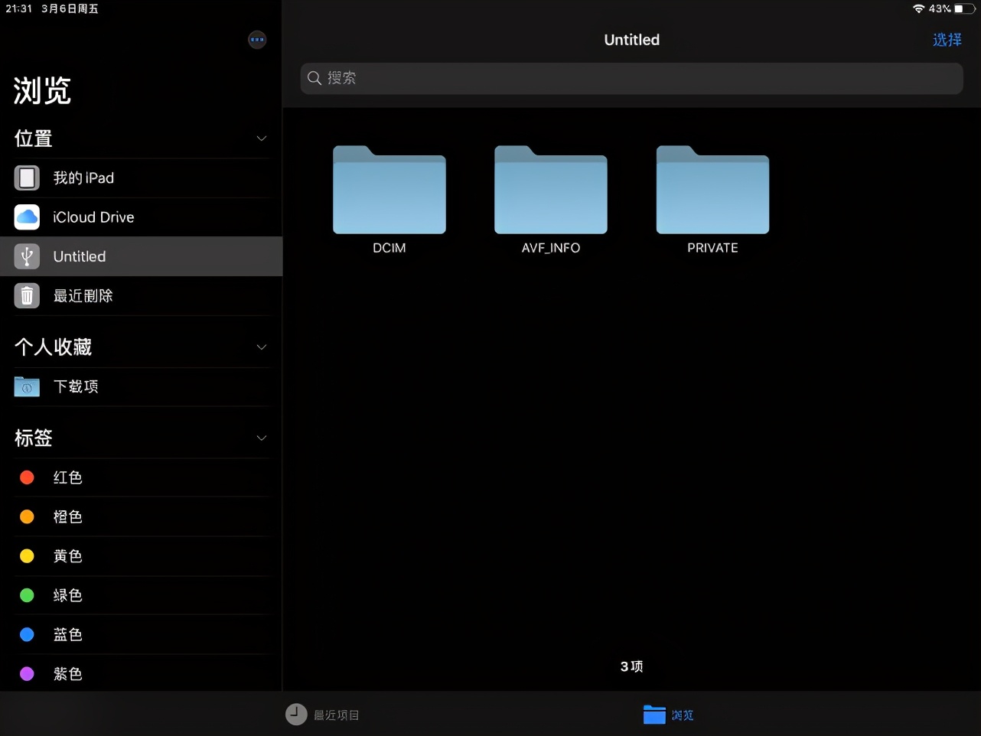The width and height of the screenshot is (981, 736).
Task: Open the DCIM folder
Action: [x=389, y=191]
